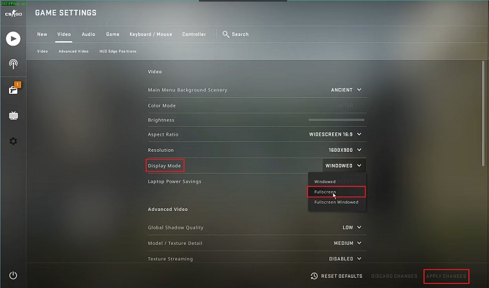Click the Color Mode label
489x288 pixels.
coord(161,105)
